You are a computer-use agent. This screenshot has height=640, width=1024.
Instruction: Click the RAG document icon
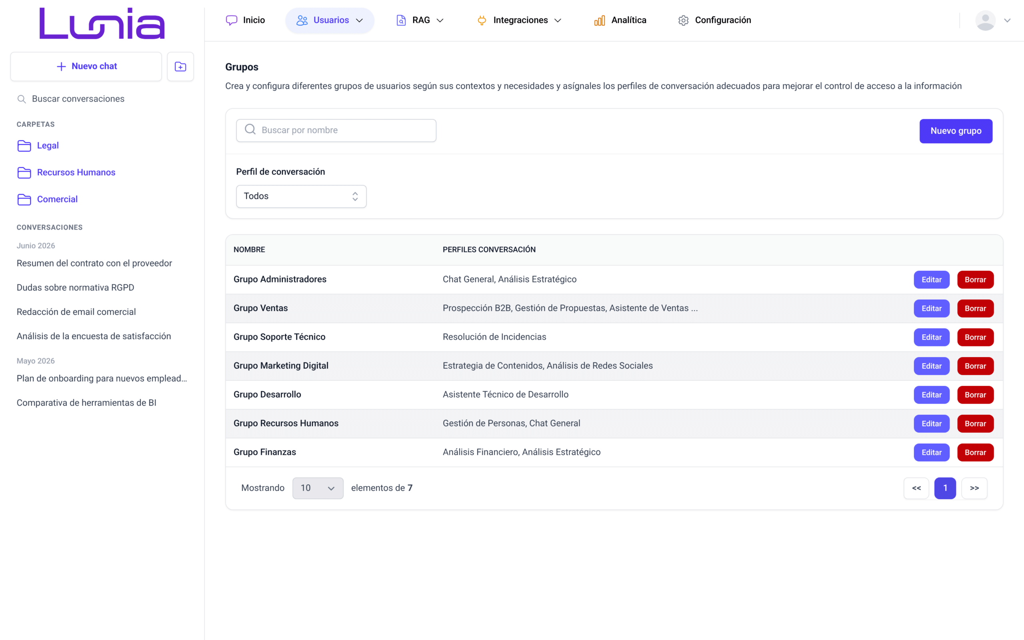pyautogui.click(x=401, y=20)
